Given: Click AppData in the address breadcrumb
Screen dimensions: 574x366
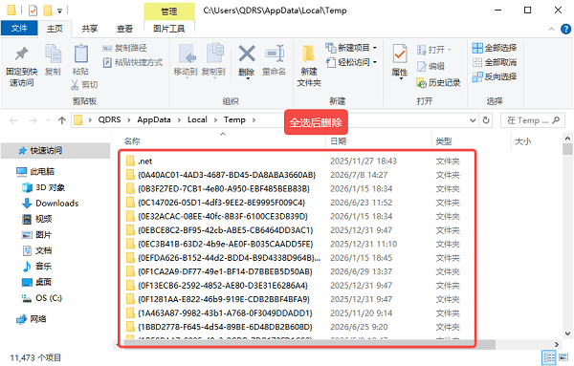Looking at the screenshot, I should [154, 119].
